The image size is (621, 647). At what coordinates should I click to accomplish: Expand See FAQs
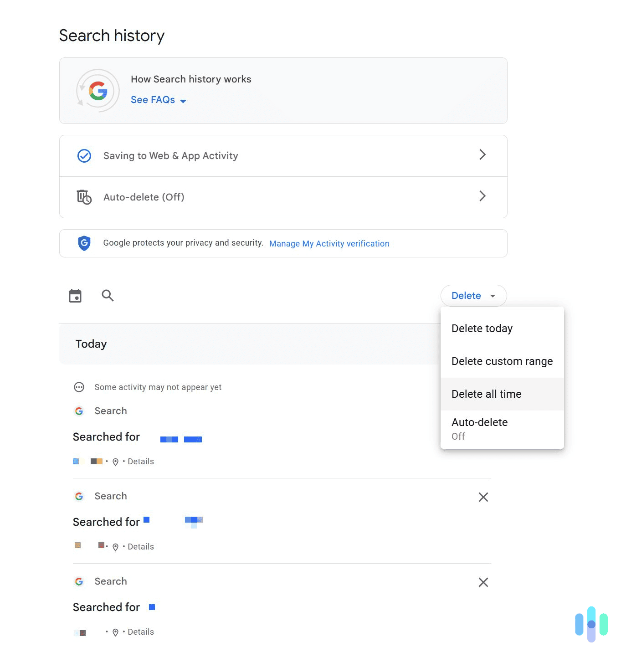coord(159,100)
